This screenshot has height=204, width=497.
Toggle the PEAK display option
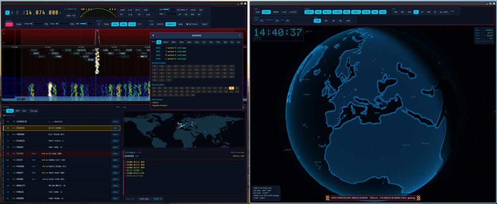106,24
